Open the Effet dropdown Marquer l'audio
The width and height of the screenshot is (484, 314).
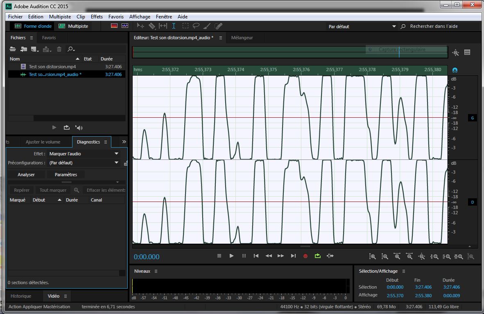(84, 154)
